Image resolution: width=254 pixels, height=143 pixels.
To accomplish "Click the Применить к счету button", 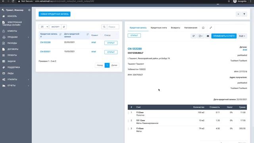I will coord(224,36).
